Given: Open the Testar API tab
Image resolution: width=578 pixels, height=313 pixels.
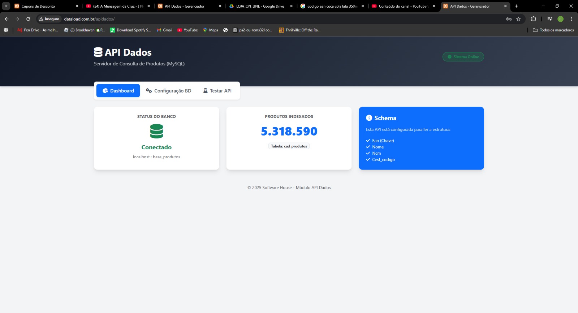Looking at the screenshot, I should (217, 91).
